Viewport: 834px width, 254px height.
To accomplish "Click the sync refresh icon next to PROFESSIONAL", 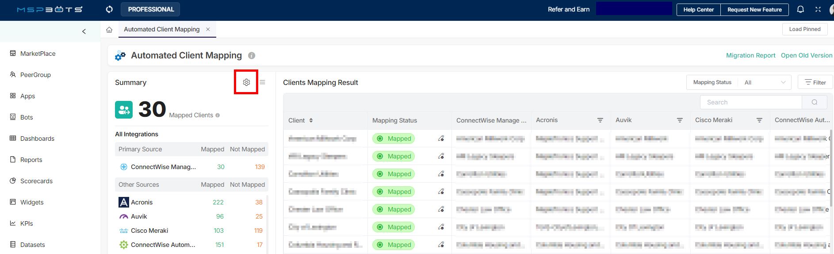I will (x=109, y=9).
